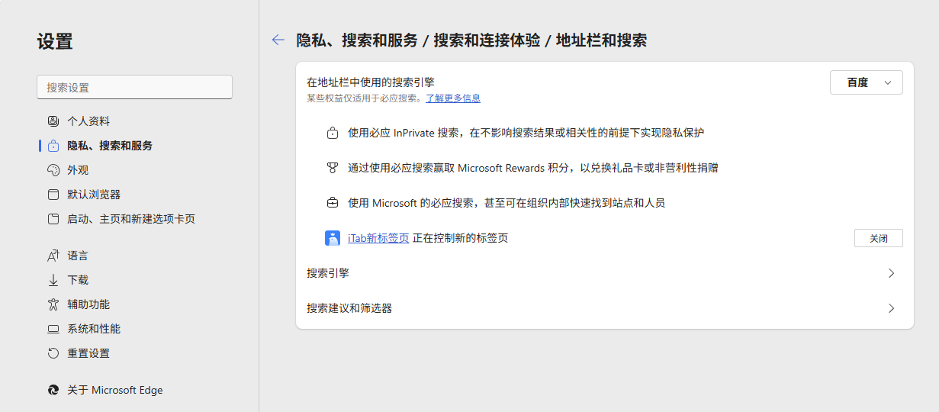Click the page icon beside 启动、主页和新建选项卡页

[53, 219]
